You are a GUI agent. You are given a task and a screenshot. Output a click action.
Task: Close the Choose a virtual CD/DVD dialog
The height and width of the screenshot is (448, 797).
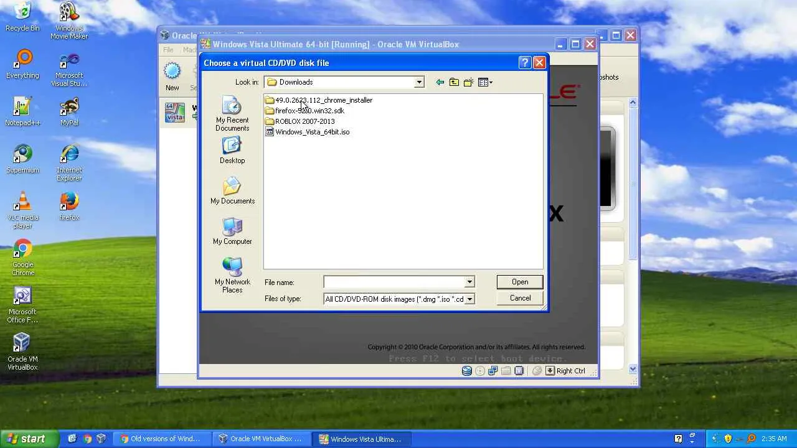point(540,62)
